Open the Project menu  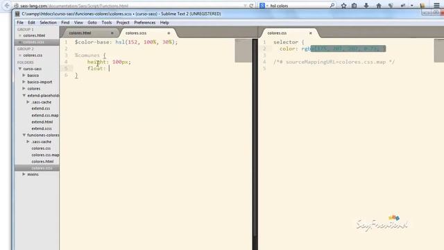click(123, 23)
